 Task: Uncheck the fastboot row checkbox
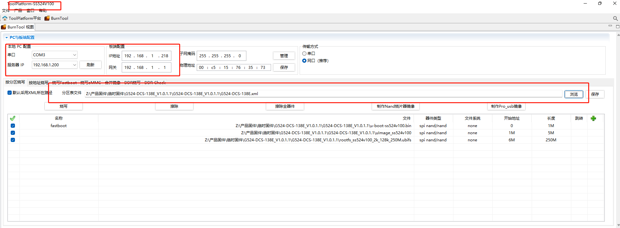click(13, 126)
